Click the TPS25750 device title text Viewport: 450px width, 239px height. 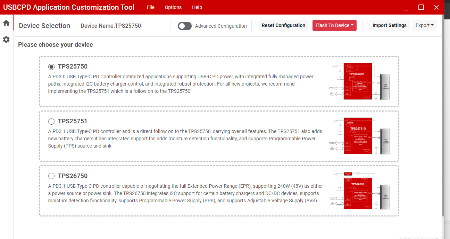click(x=73, y=67)
